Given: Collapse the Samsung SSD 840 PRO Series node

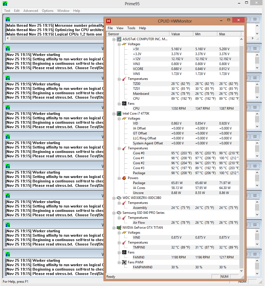Looking at the screenshot, I should tap(114, 213).
